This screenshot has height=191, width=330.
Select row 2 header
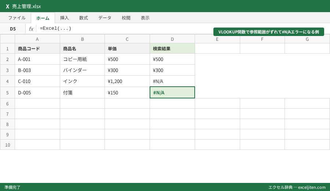(7, 59)
